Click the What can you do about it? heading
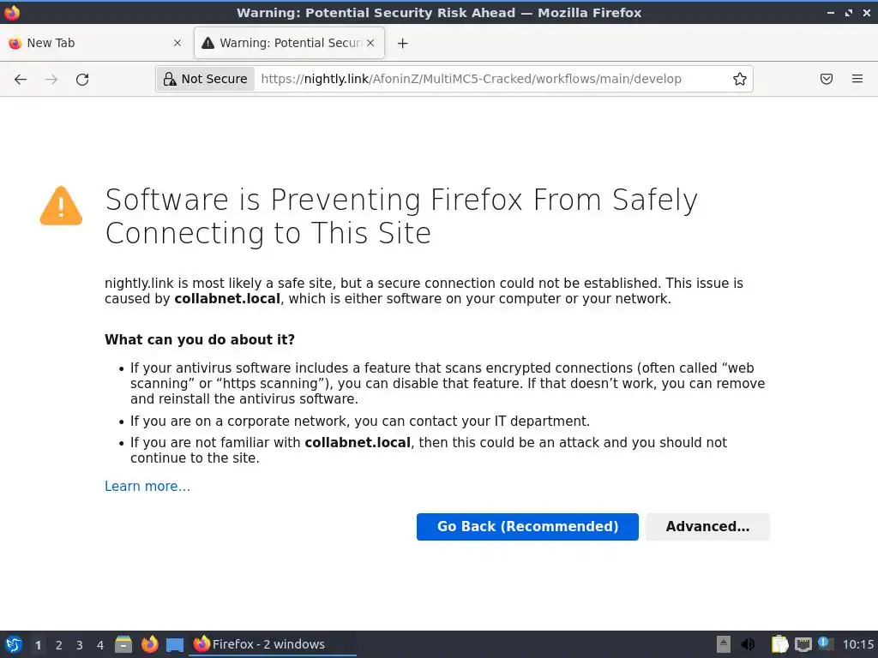The image size is (878, 658). click(200, 339)
